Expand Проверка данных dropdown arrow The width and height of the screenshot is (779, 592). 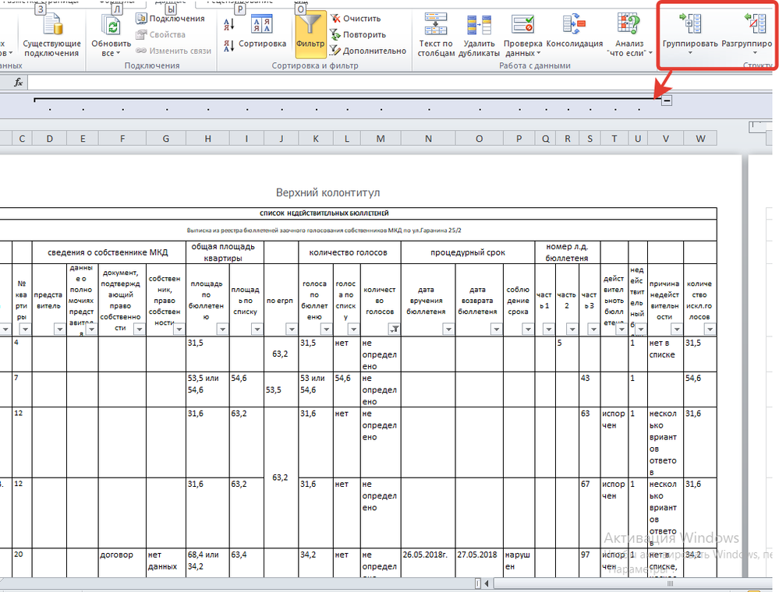coord(538,54)
